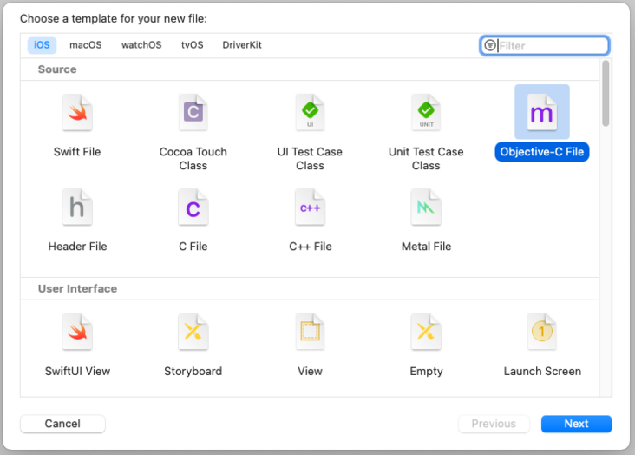The image size is (635, 455).
Task: Click the 'Empty' template label
Action: click(x=426, y=372)
